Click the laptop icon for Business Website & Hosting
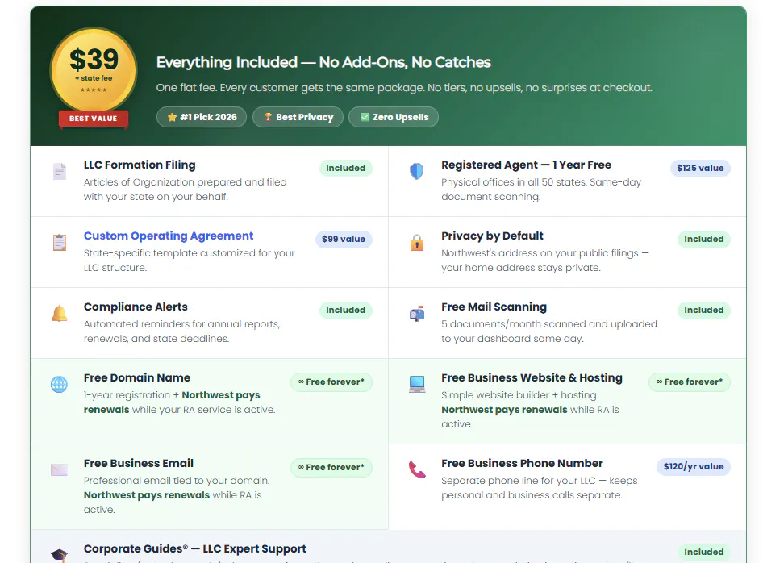The height and width of the screenshot is (563, 763). click(x=417, y=385)
